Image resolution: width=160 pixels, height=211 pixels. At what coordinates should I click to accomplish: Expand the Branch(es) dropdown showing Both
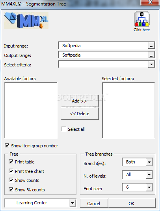coord(149,162)
